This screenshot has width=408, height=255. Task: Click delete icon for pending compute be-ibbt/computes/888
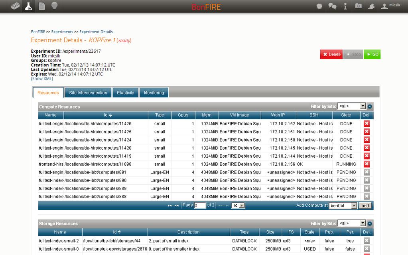367,196
